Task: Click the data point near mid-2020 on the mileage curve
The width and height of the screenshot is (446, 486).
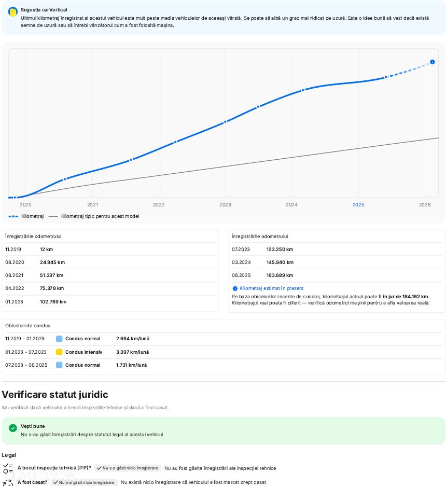Action: 64,179
